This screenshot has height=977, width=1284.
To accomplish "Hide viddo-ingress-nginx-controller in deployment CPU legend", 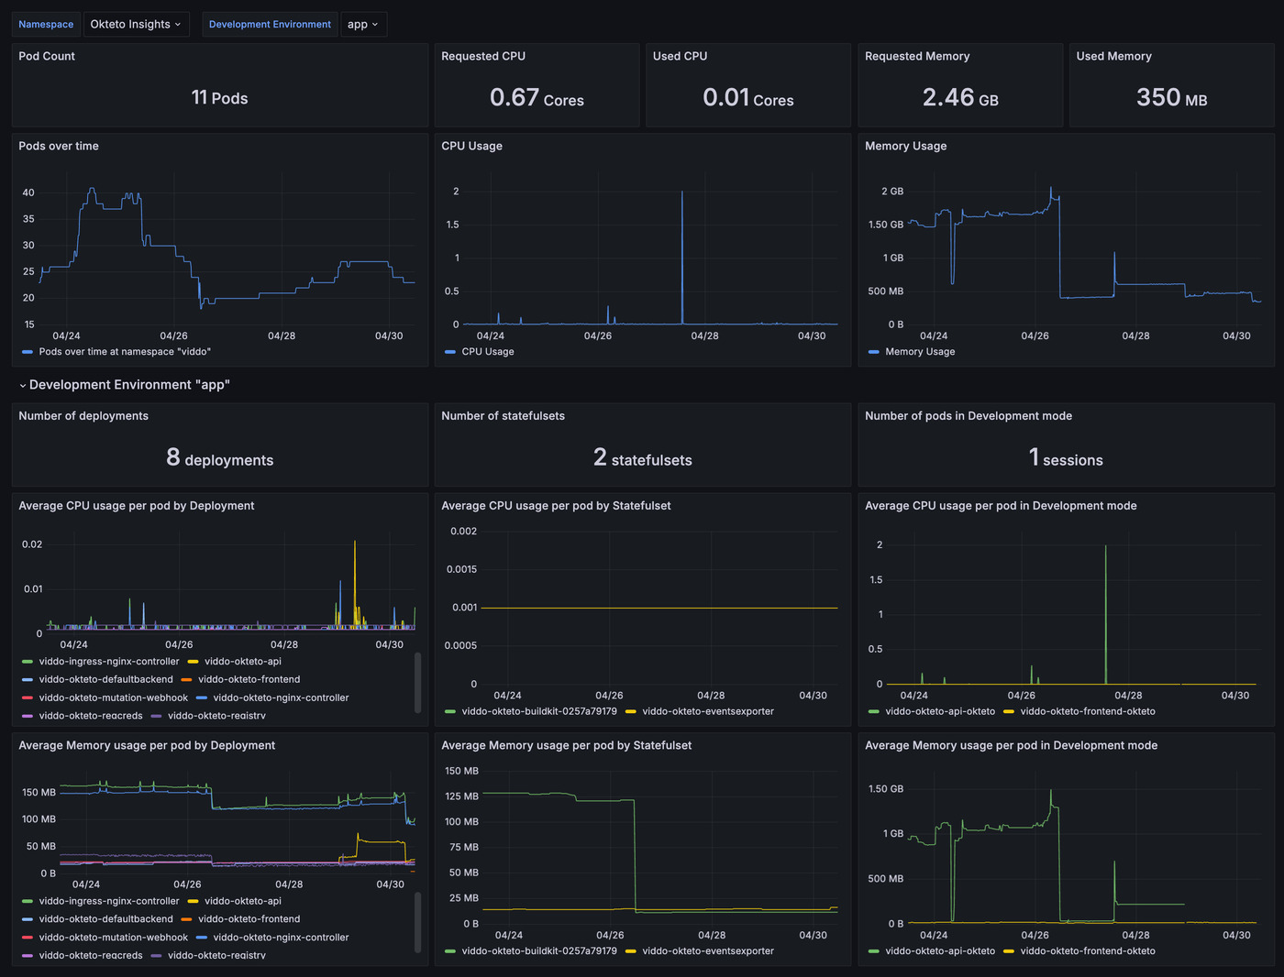I will [109, 661].
